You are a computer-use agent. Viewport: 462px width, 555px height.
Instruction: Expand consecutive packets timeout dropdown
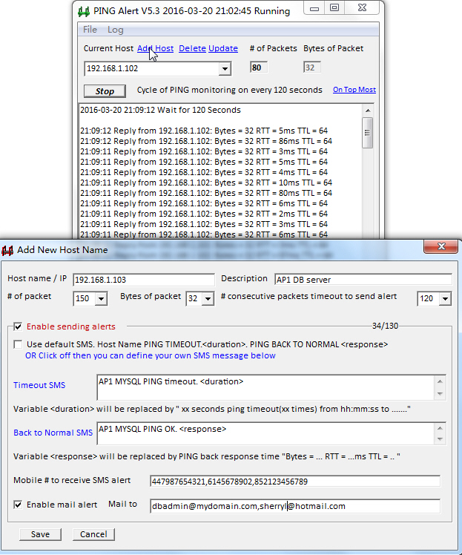pyautogui.click(x=445, y=299)
